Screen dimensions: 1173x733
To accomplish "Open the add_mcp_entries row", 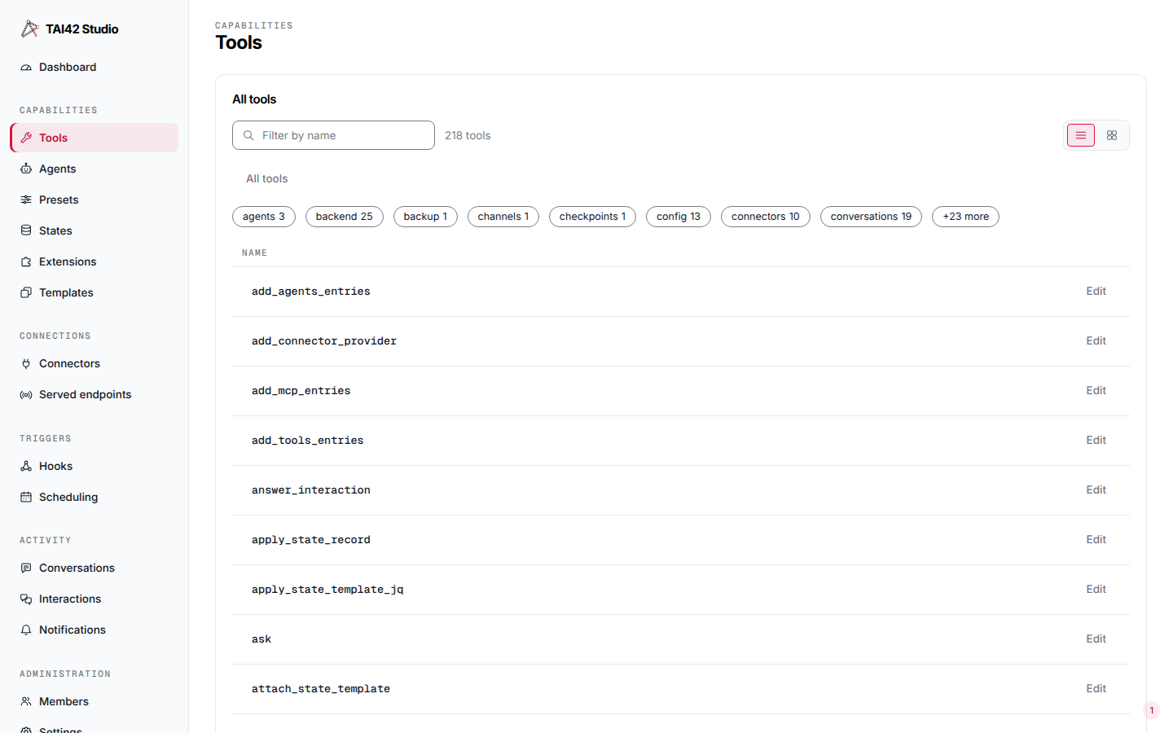I will 680,391.
